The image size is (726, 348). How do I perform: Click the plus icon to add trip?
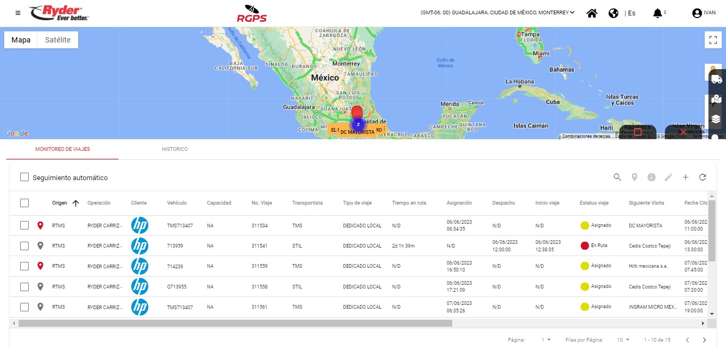coord(686,177)
